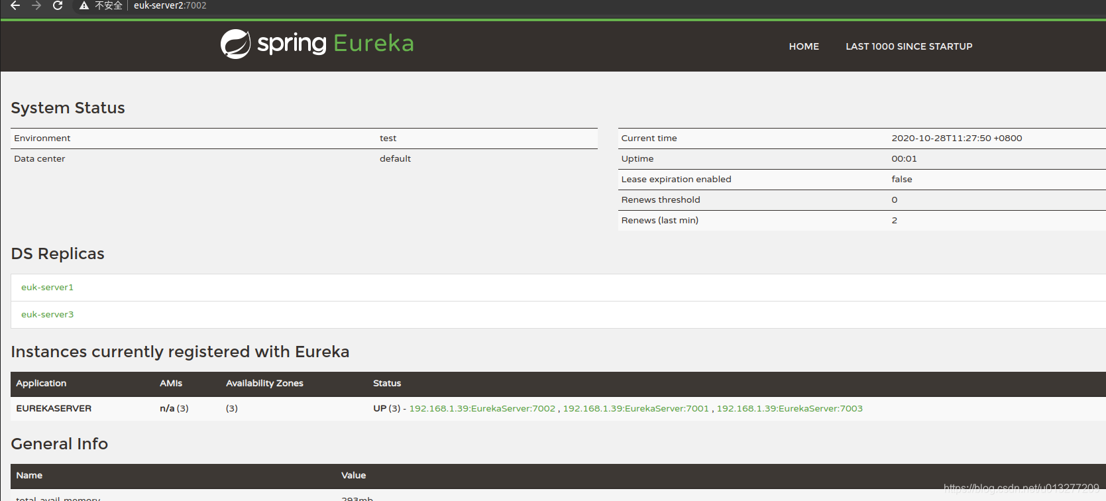Open LAST 1000 SINCE STARTUP page
Viewport: 1106px width, 501px height.
(x=909, y=46)
